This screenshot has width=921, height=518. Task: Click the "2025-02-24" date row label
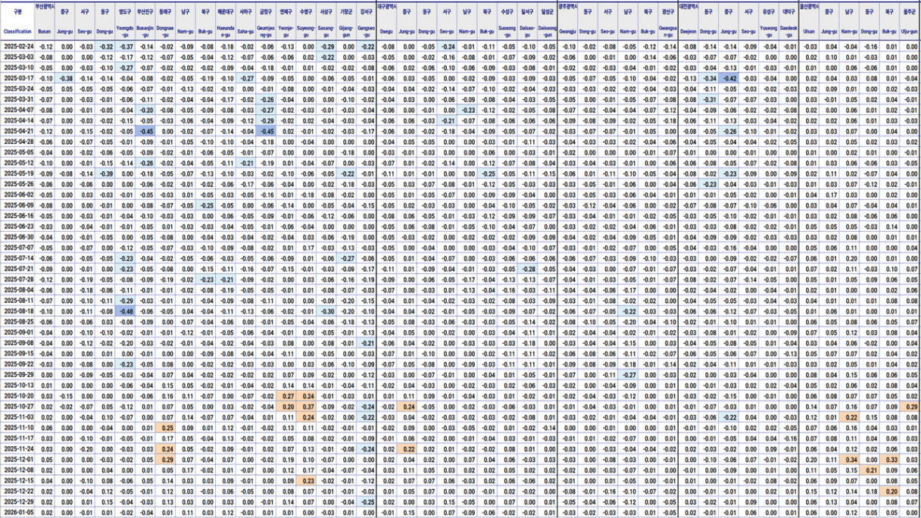point(17,46)
